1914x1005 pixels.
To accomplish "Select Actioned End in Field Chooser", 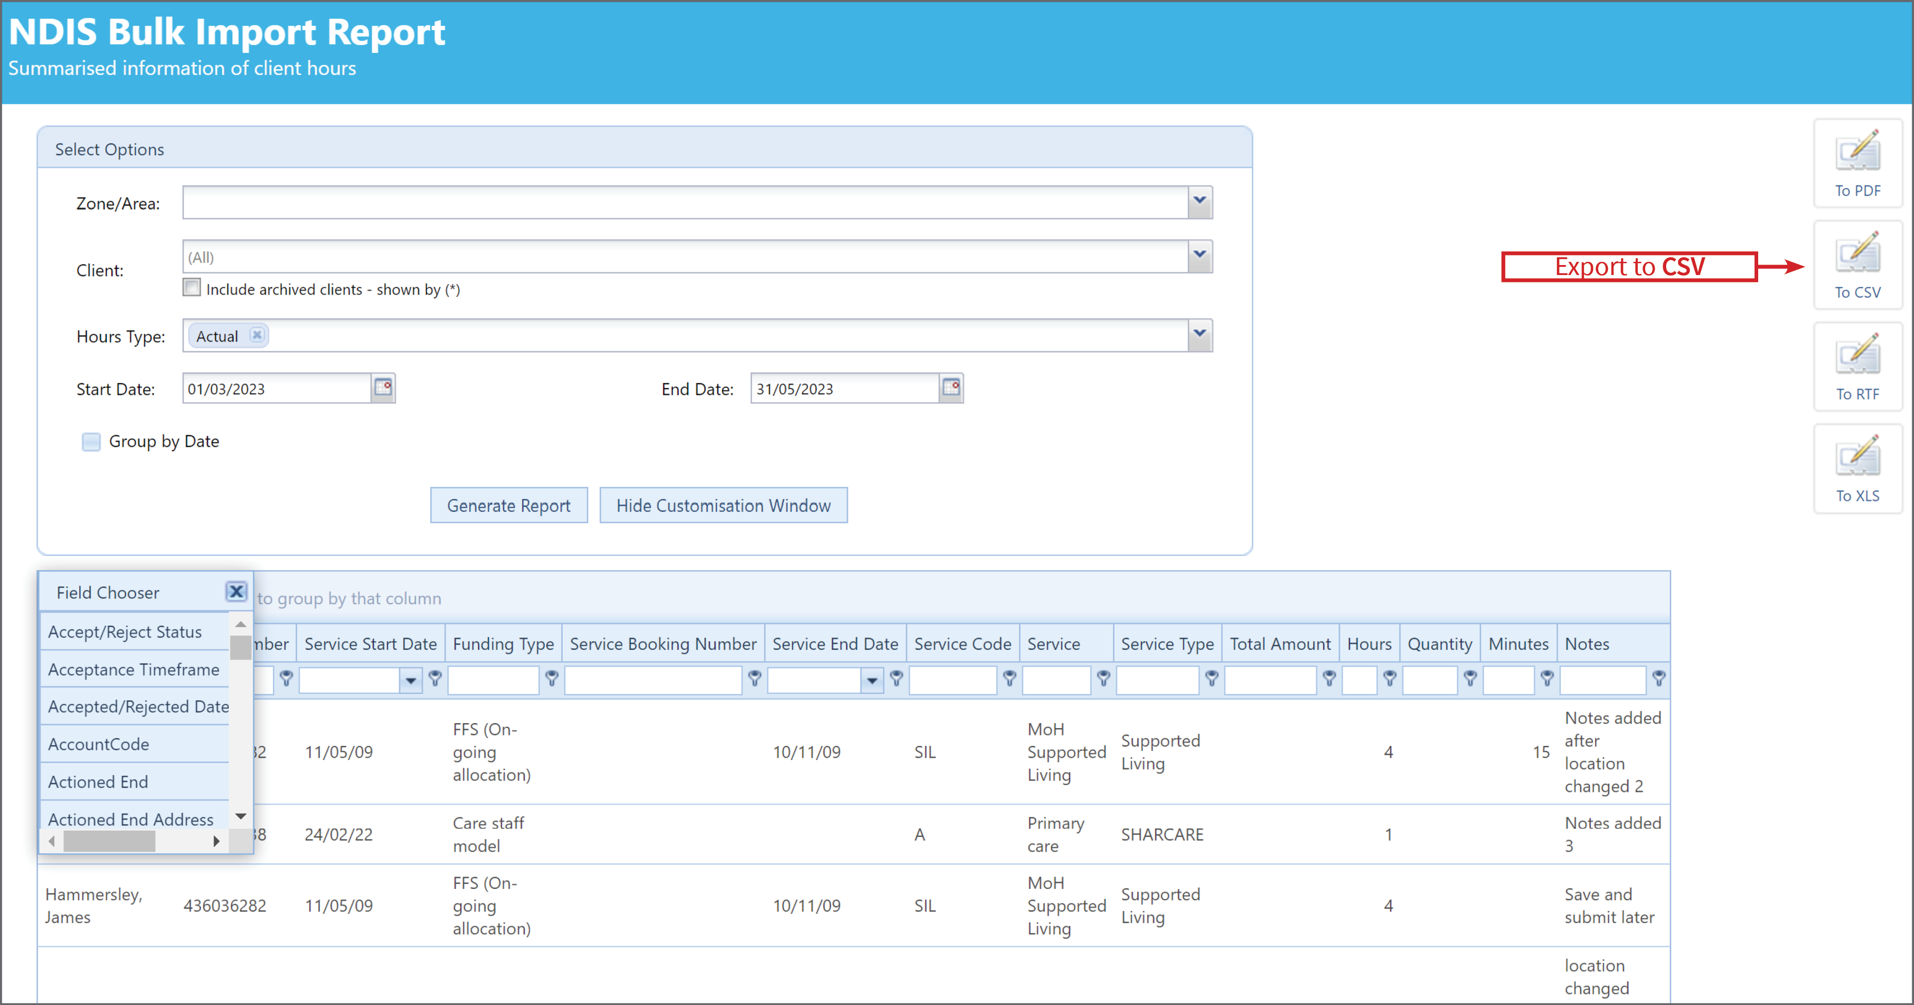I will 134,781.
